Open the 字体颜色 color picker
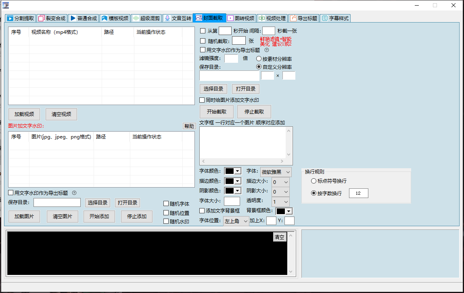Image resolution: width=464 pixels, height=293 pixels. pos(233,171)
